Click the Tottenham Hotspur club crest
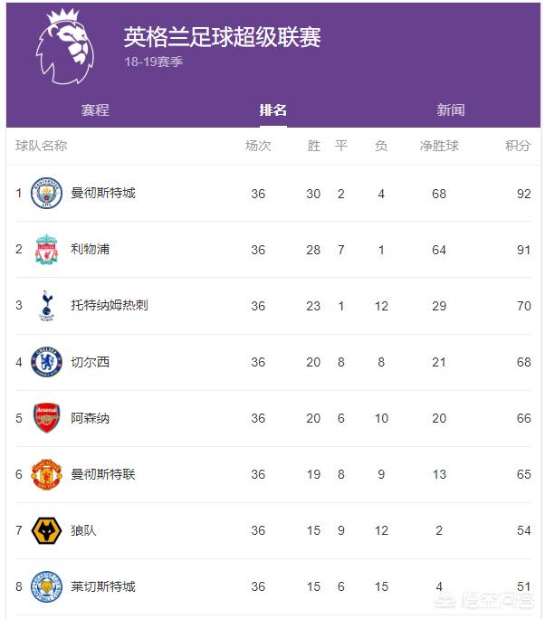Image resolution: width=545 pixels, height=619 pixels. point(46,305)
